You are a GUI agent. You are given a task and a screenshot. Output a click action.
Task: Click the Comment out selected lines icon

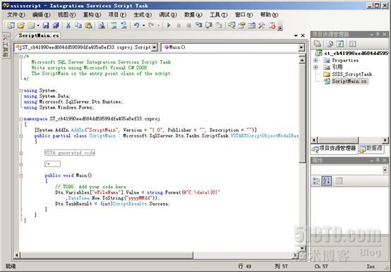114,25
